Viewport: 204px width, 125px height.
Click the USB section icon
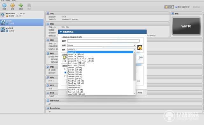[x=48, y=93]
